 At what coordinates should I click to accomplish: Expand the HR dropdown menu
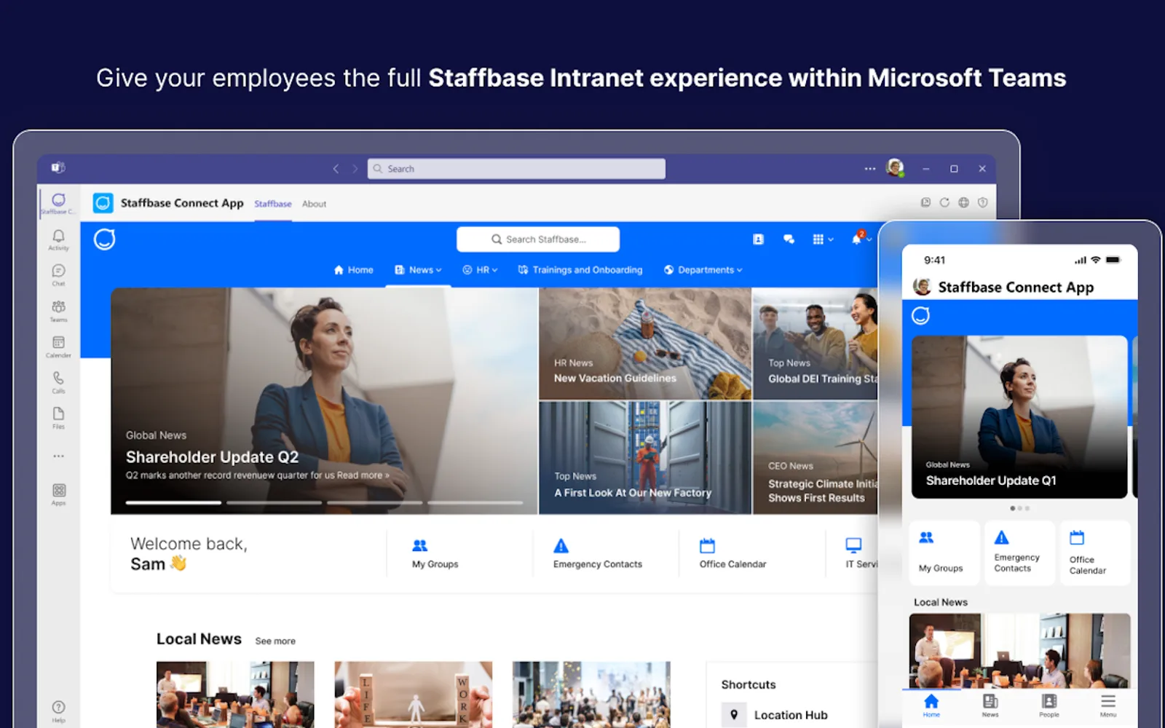(x=480, y=269)
